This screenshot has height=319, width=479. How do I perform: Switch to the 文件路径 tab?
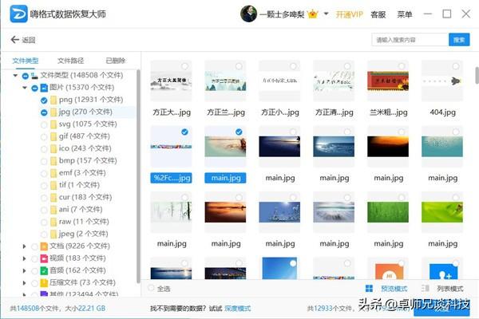[70, 61]
